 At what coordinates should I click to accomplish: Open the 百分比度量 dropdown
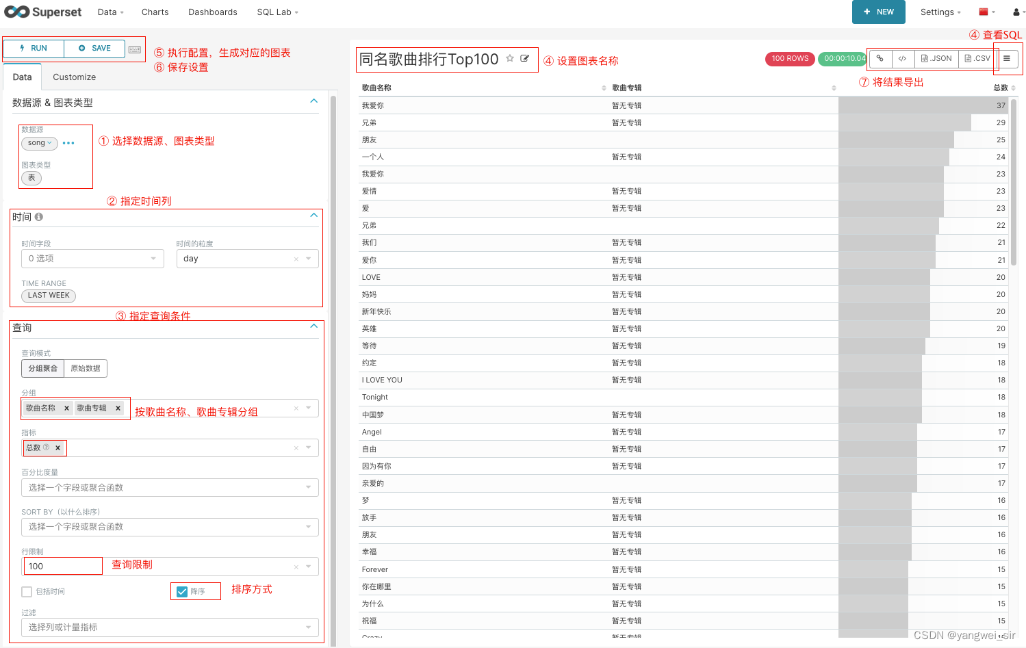click(170, 488)
